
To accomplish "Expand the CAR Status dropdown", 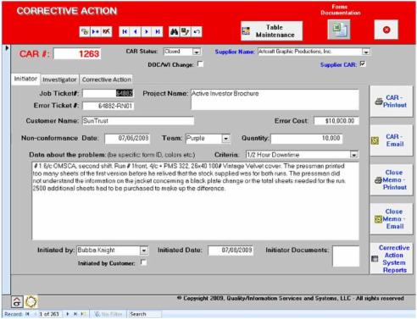I will pyautogui.click(x=197, y=52).
